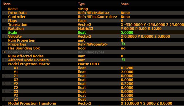The width and height of the screenshot is (184, 106).
Task: Select the Translation row
Action: click(93, 24)
